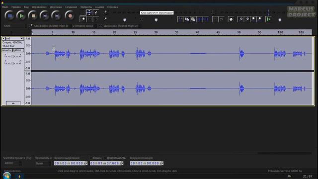
Task: Toggle the Sync-Lock tracks button
Action: 231,19
